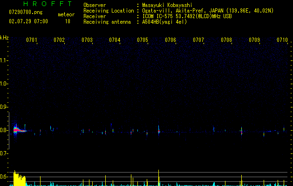
Task: Click the 0.8 frequency axis label
Action: 4,130
